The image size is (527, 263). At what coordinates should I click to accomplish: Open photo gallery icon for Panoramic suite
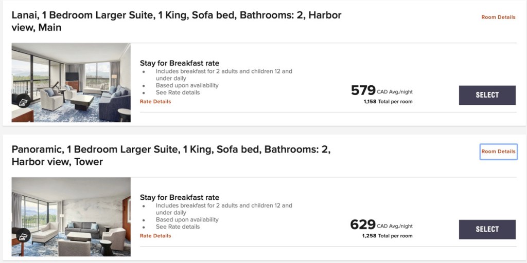pyautogui.click(x=23, y=236)
